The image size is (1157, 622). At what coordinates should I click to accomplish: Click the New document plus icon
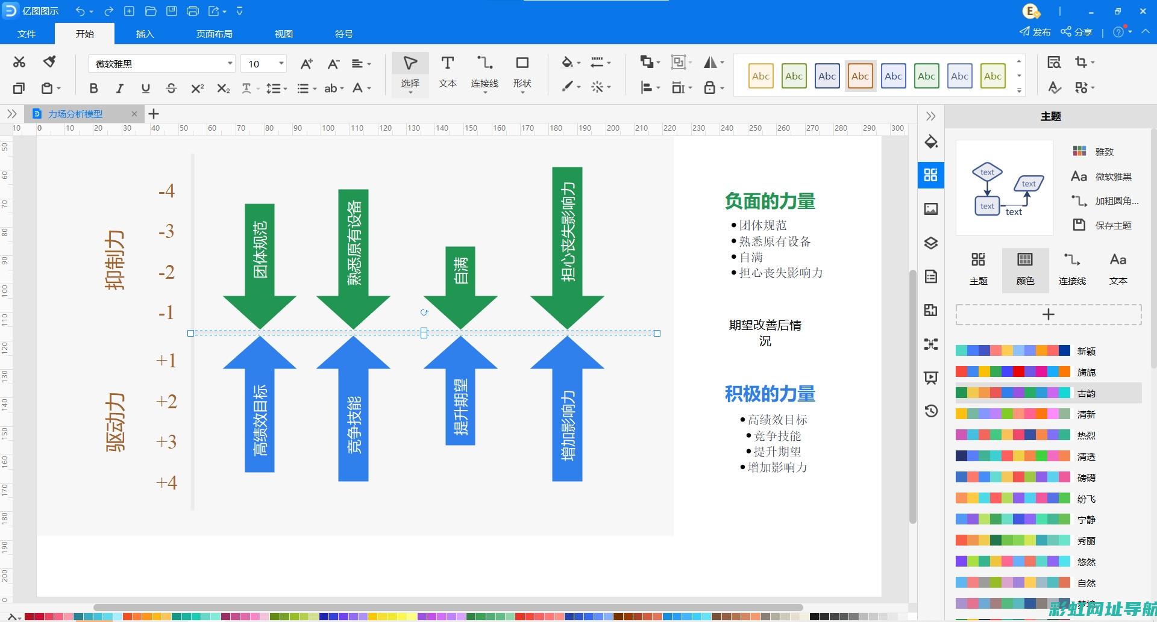(x=130, y=11)
